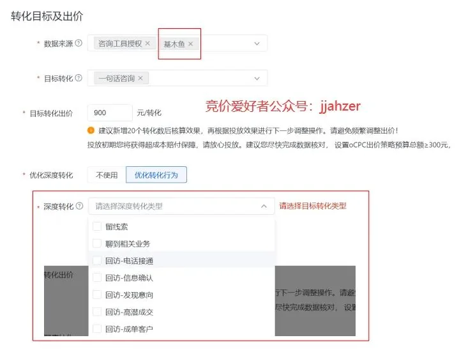Screen dimensions: 459x363
Task: Click the 优化深度转化 field label
Action: 51,175
